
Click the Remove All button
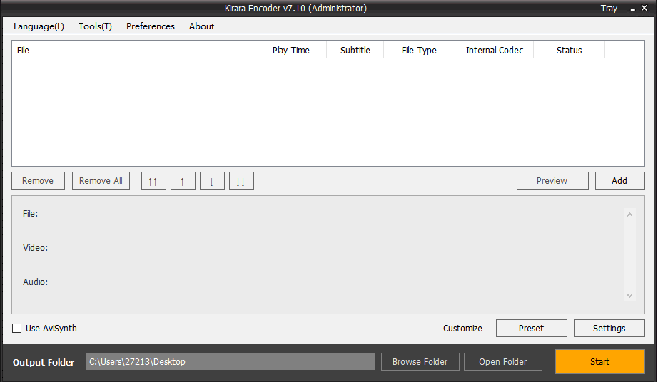point(101,181)
